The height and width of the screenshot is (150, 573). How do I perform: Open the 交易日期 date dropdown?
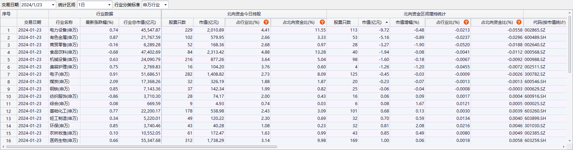point(53,5)
